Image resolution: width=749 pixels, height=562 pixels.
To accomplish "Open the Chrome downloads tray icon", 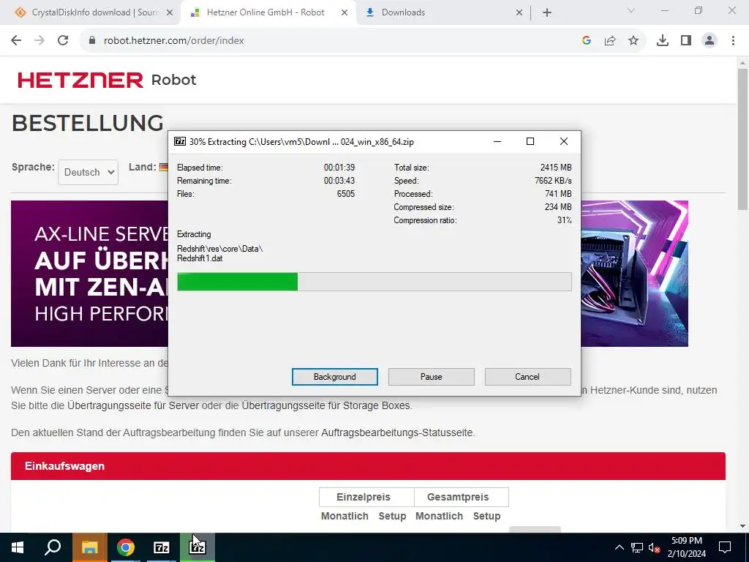I will pos(663,41).
